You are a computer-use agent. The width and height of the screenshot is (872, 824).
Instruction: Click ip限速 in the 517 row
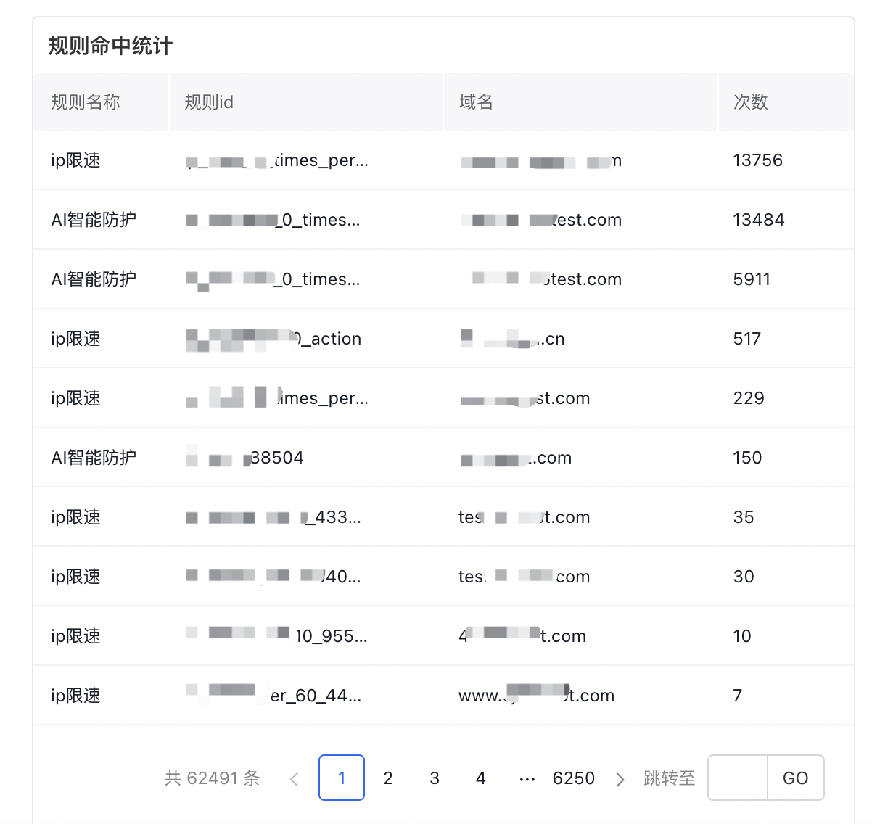[x=75, y=339]
